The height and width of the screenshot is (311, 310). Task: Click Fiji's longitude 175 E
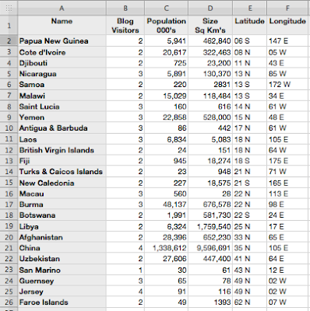[x=287, y=161]
